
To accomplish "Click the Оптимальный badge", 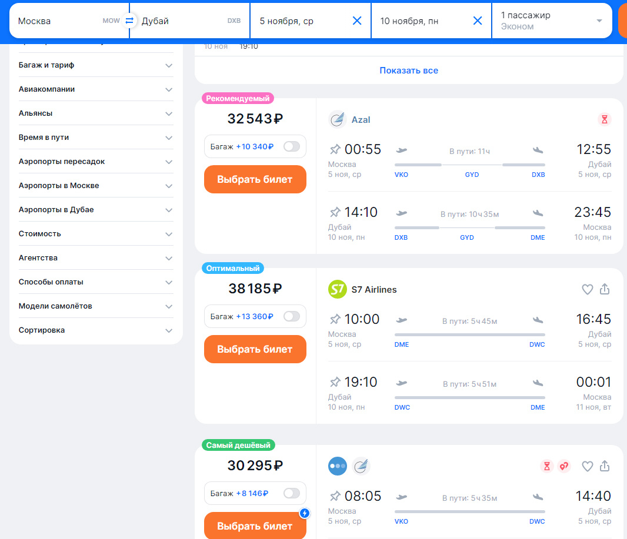I will pyautogui.click(x=233, y=268).
